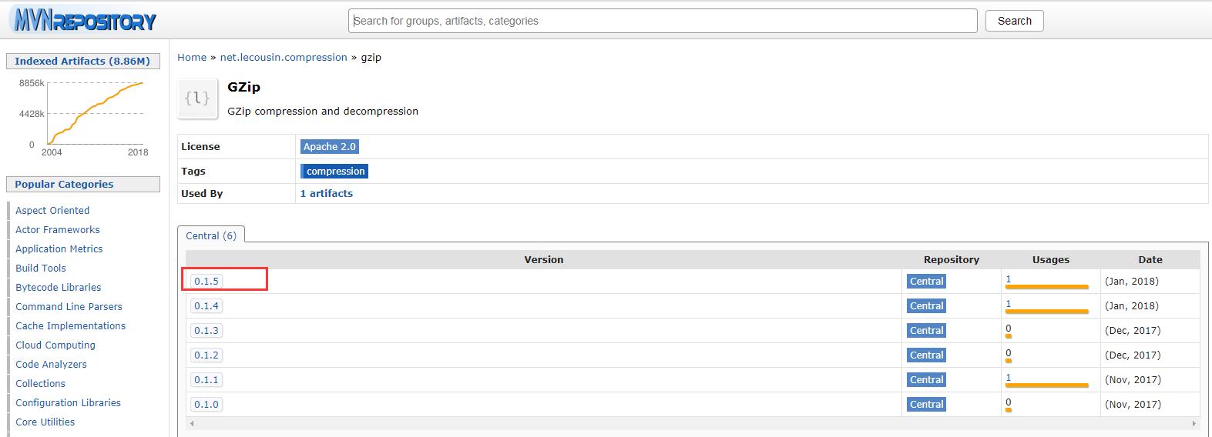Click the left arrow of table scrollbar
Image resolution: width=1212 pixels, height=437 pixels.
(x=192, y=423)
